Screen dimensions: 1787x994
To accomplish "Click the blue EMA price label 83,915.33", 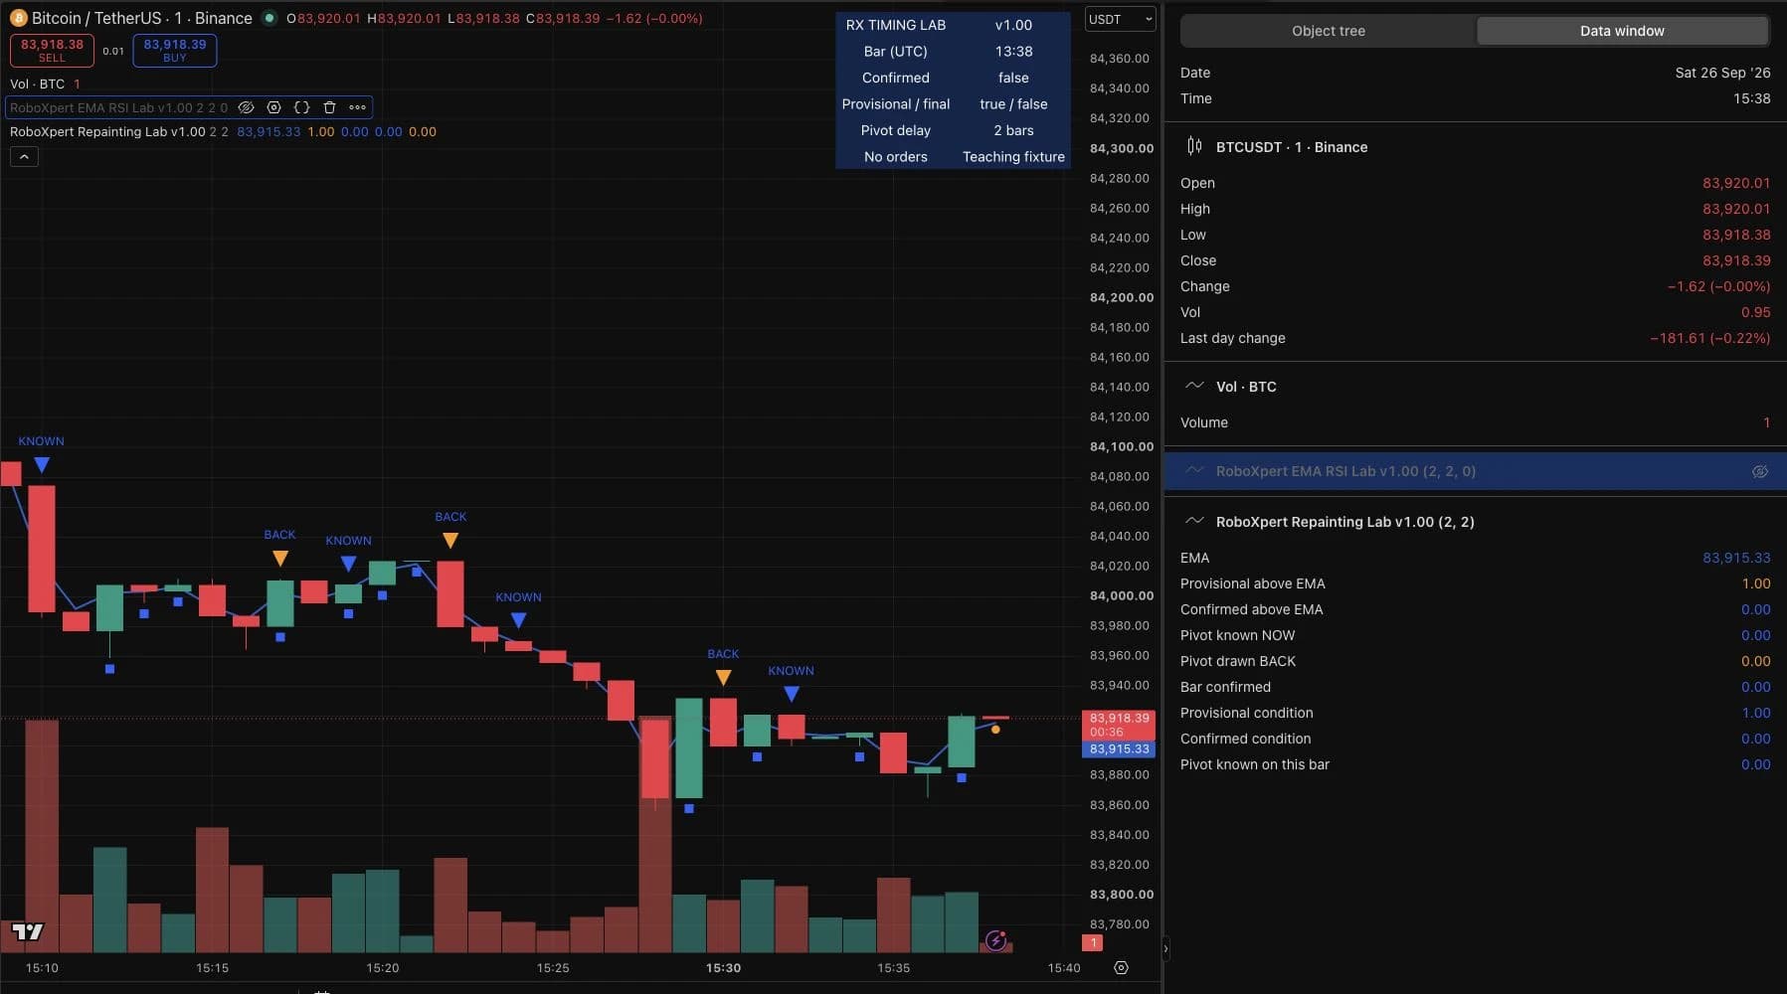I will [x=1119, y=749].
